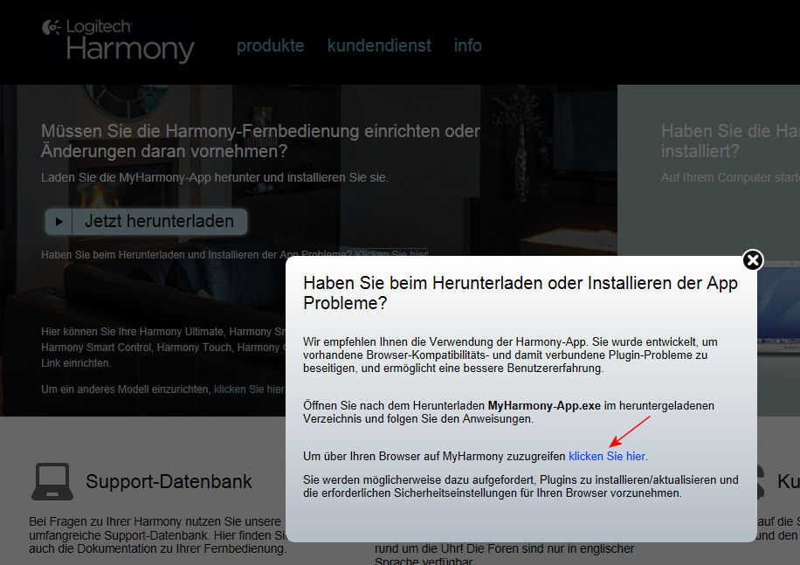Open the produkte menu
The height and width of the screenshot is (565, 800).
(x=270, y=45)
